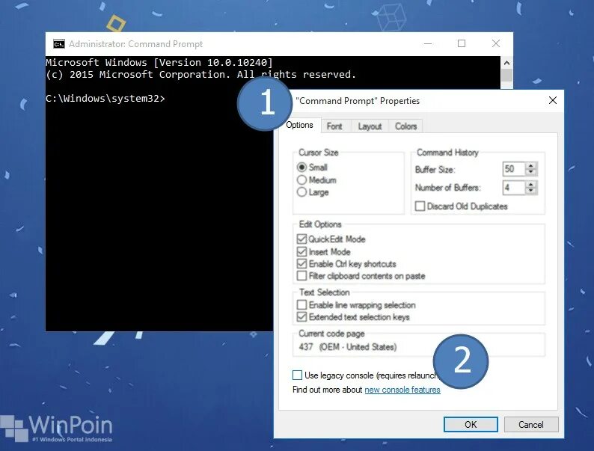Click the scroll up arrow in Command Prompt

(506, 63)
